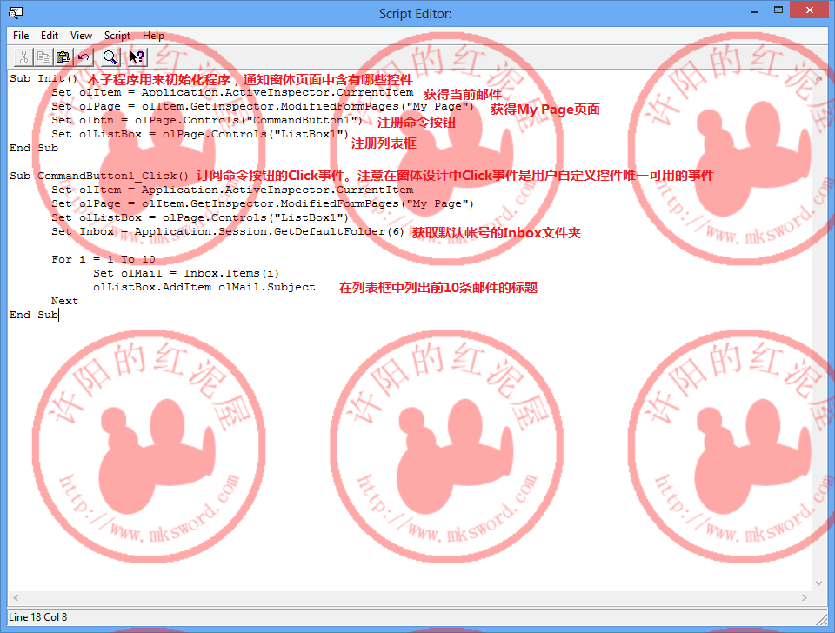The image size is (835, 633).
Task: Click the Copy toolbar icon
Action: 43,57
